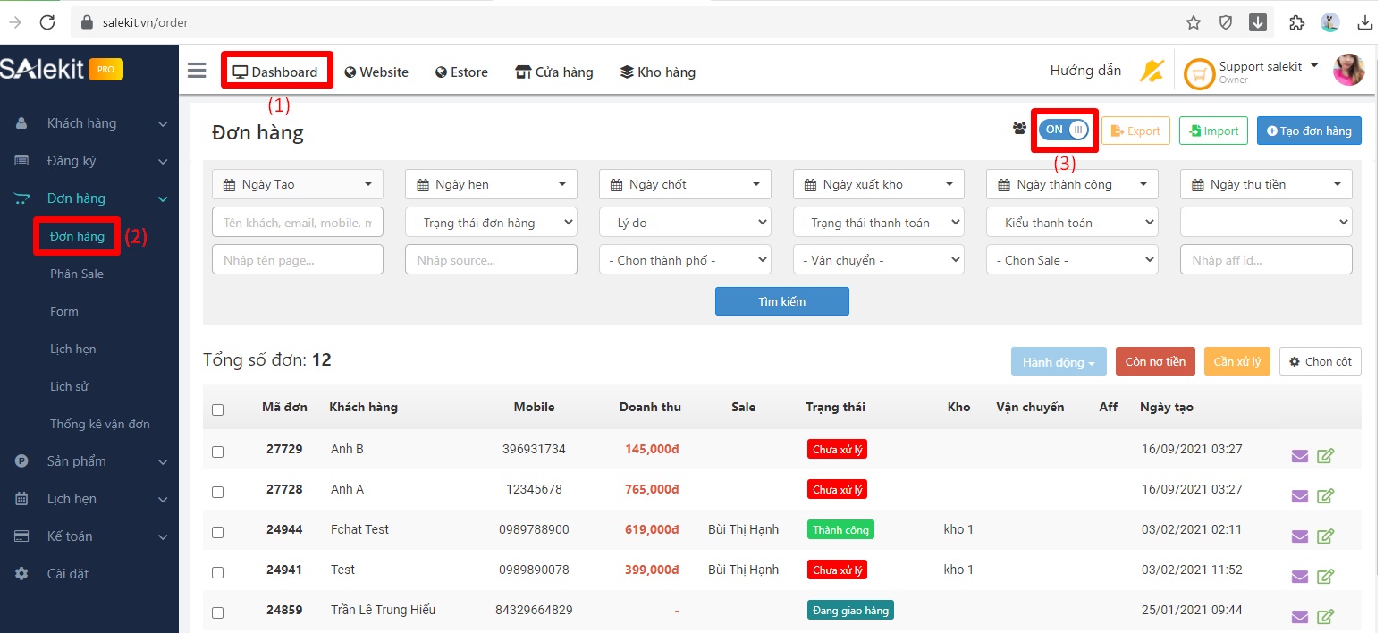Click browser bookmark star icon

[1193, 22]
